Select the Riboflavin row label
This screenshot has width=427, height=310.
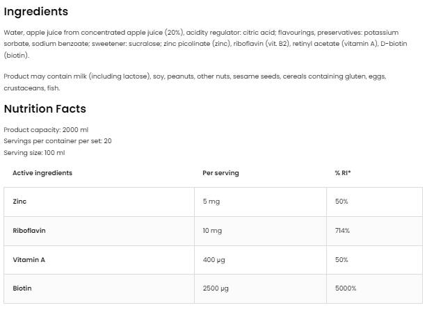[29, 230]
